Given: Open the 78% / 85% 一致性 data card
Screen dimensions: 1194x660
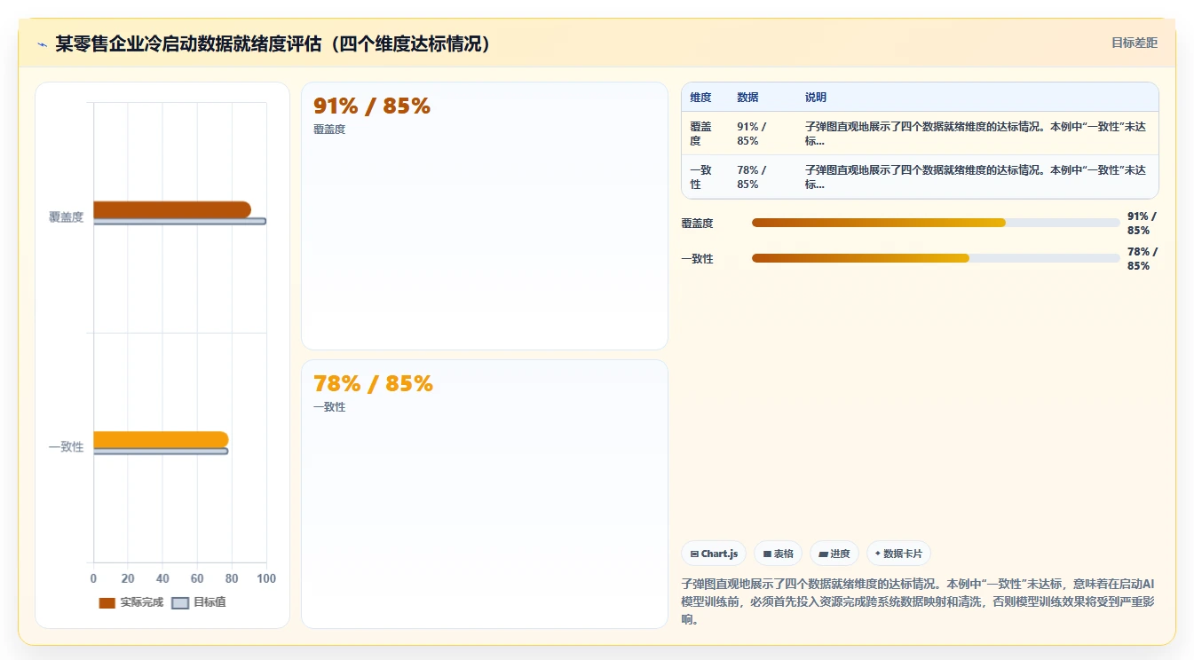Looking at the screenshot, I should (x=485, y=494).
